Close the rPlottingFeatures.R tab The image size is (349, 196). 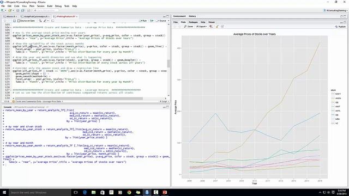pos(77,16)
